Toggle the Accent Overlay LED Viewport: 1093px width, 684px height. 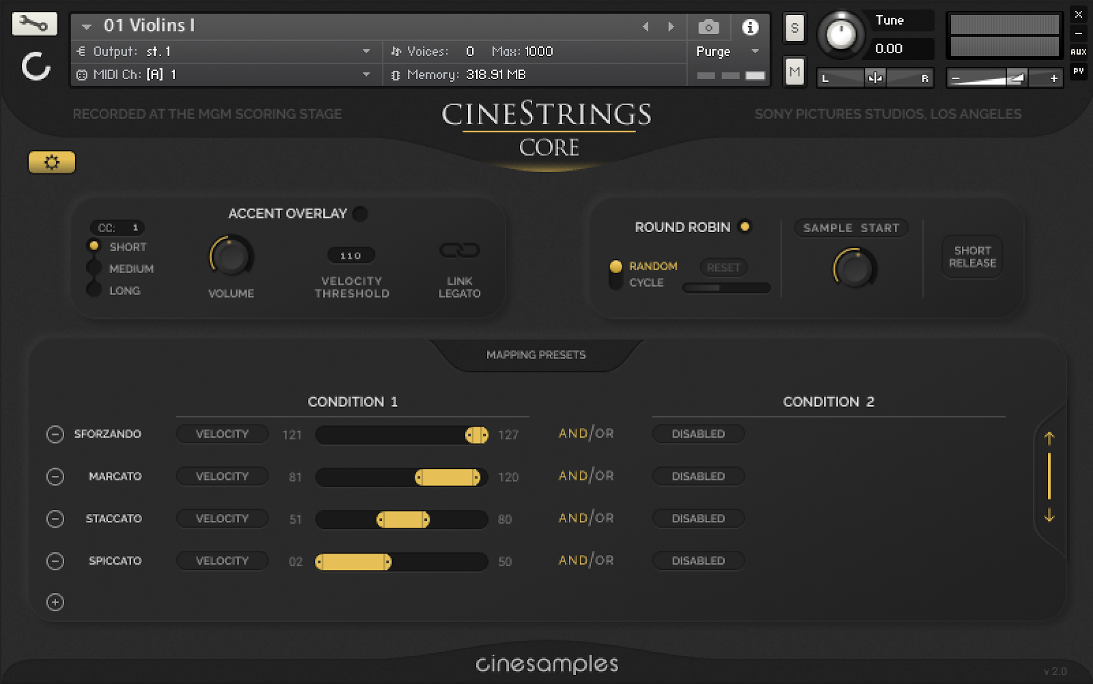click(x=360, y=214)
